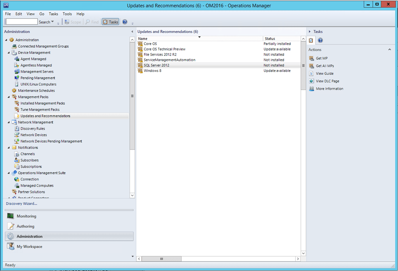398x271 pixels.
Task: Select the File Services 2012 R2 row
Action: 219,54
